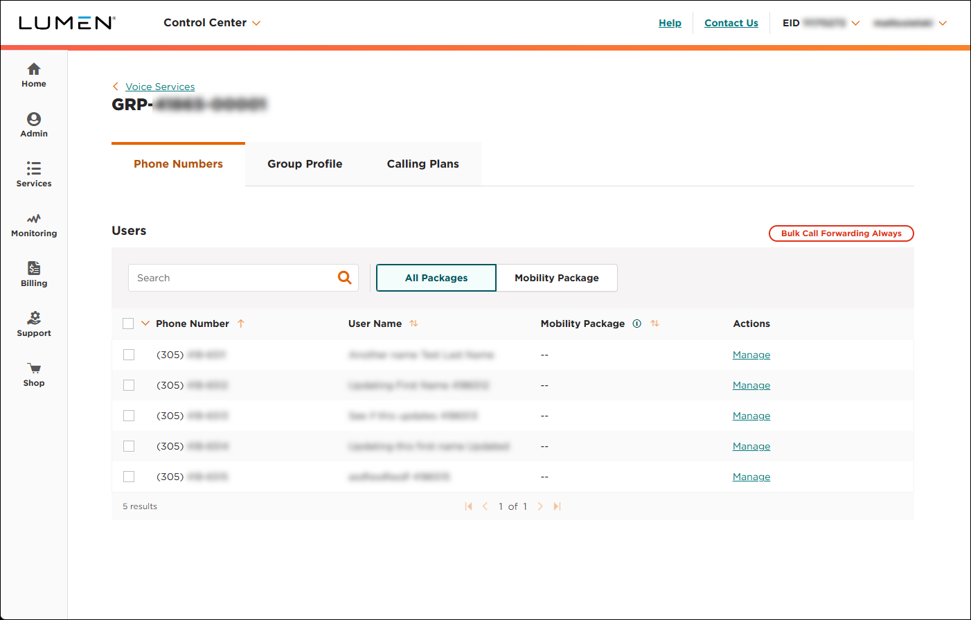Check the first (305) number row

coord(129,355)
